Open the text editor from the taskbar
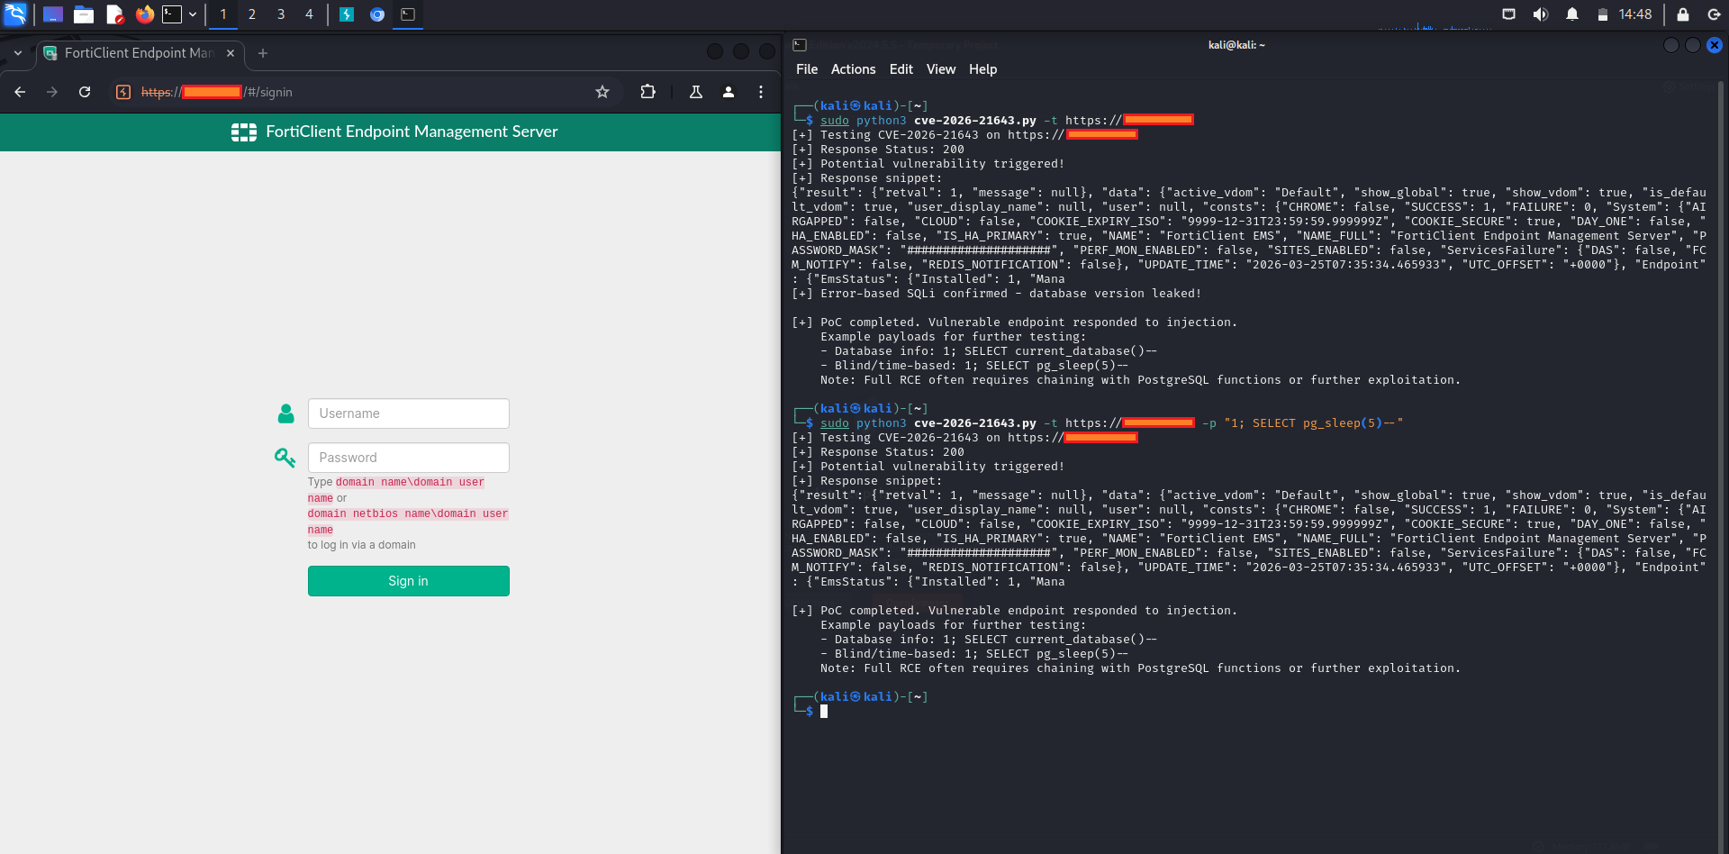The width and height of the screenshot is (1729, 854). click(114, 14)
